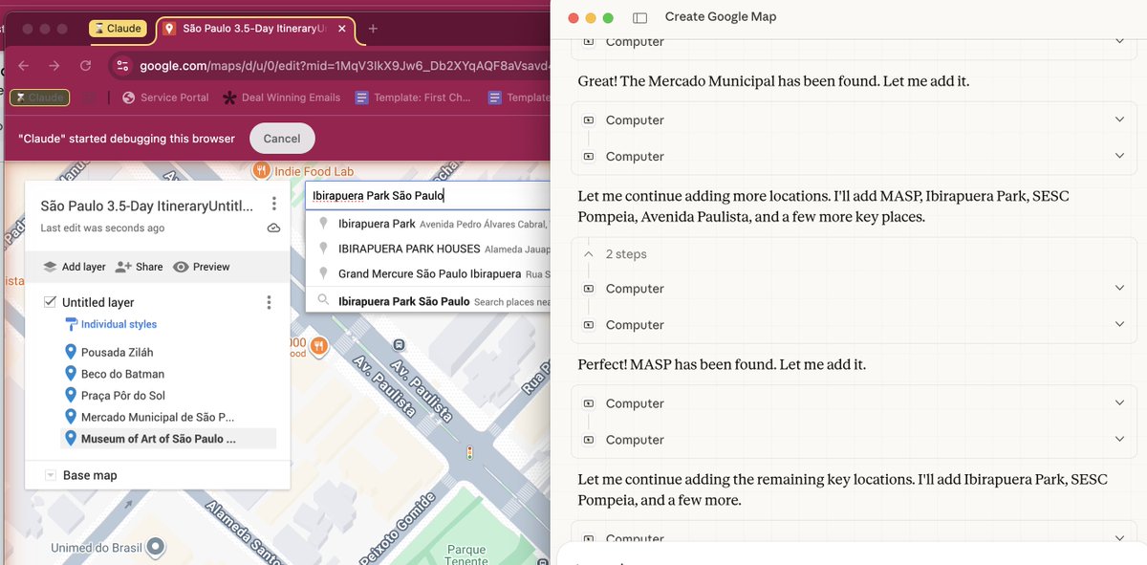Select Ibirapuera Park São Paulo search places suggestion
Viewport: 1147px width, 565px height.
[428, 300]
